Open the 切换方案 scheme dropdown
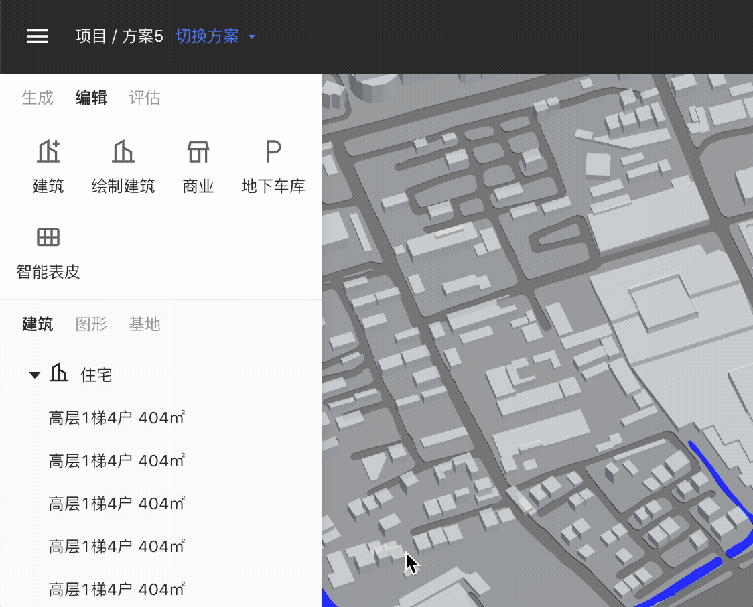 [x=206, y=37]
